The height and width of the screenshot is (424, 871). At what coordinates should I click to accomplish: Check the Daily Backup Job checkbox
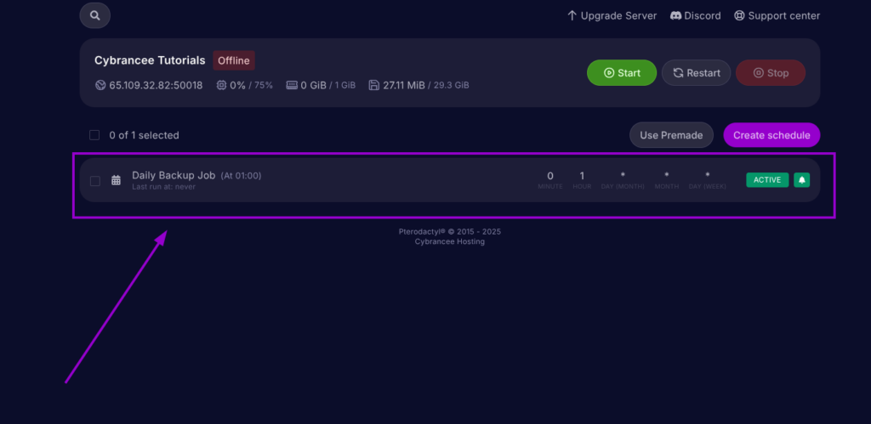[x=94, y=180]
